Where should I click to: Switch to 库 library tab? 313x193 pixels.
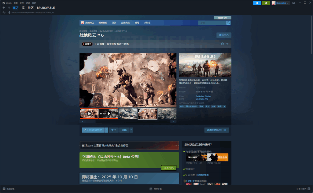pyautogui.click(x=23, y=8)
